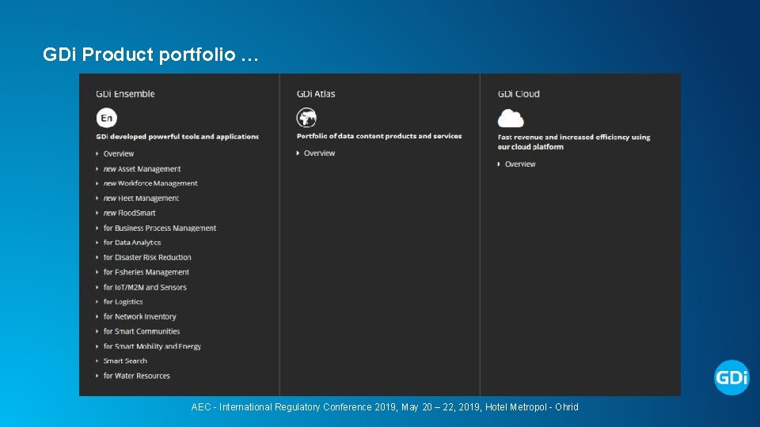The image size is (760, 427).
Task: Open for Business Process Management
Action: (159, 228)
